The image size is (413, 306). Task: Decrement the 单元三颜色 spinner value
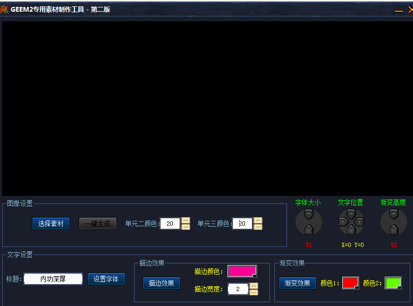click(258, 227)
